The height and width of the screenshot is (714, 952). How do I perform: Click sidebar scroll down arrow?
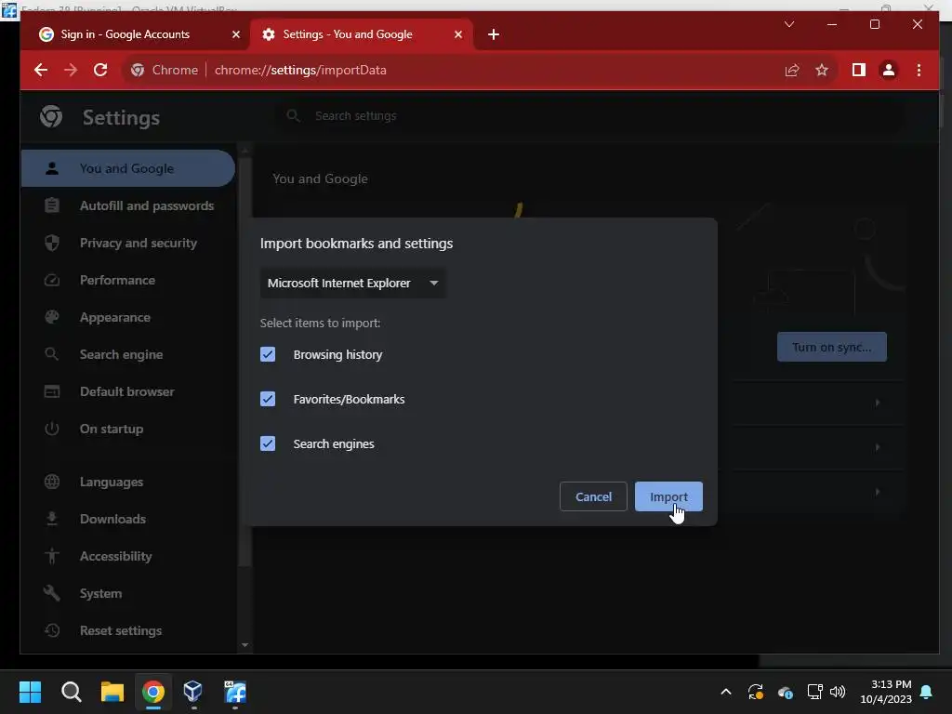pyautogui.click(x=245, y=645)
